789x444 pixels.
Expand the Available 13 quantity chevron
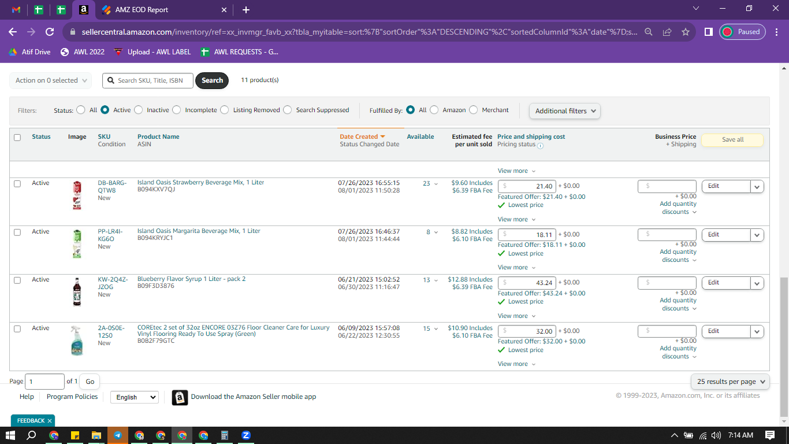[x=436, y=280]
